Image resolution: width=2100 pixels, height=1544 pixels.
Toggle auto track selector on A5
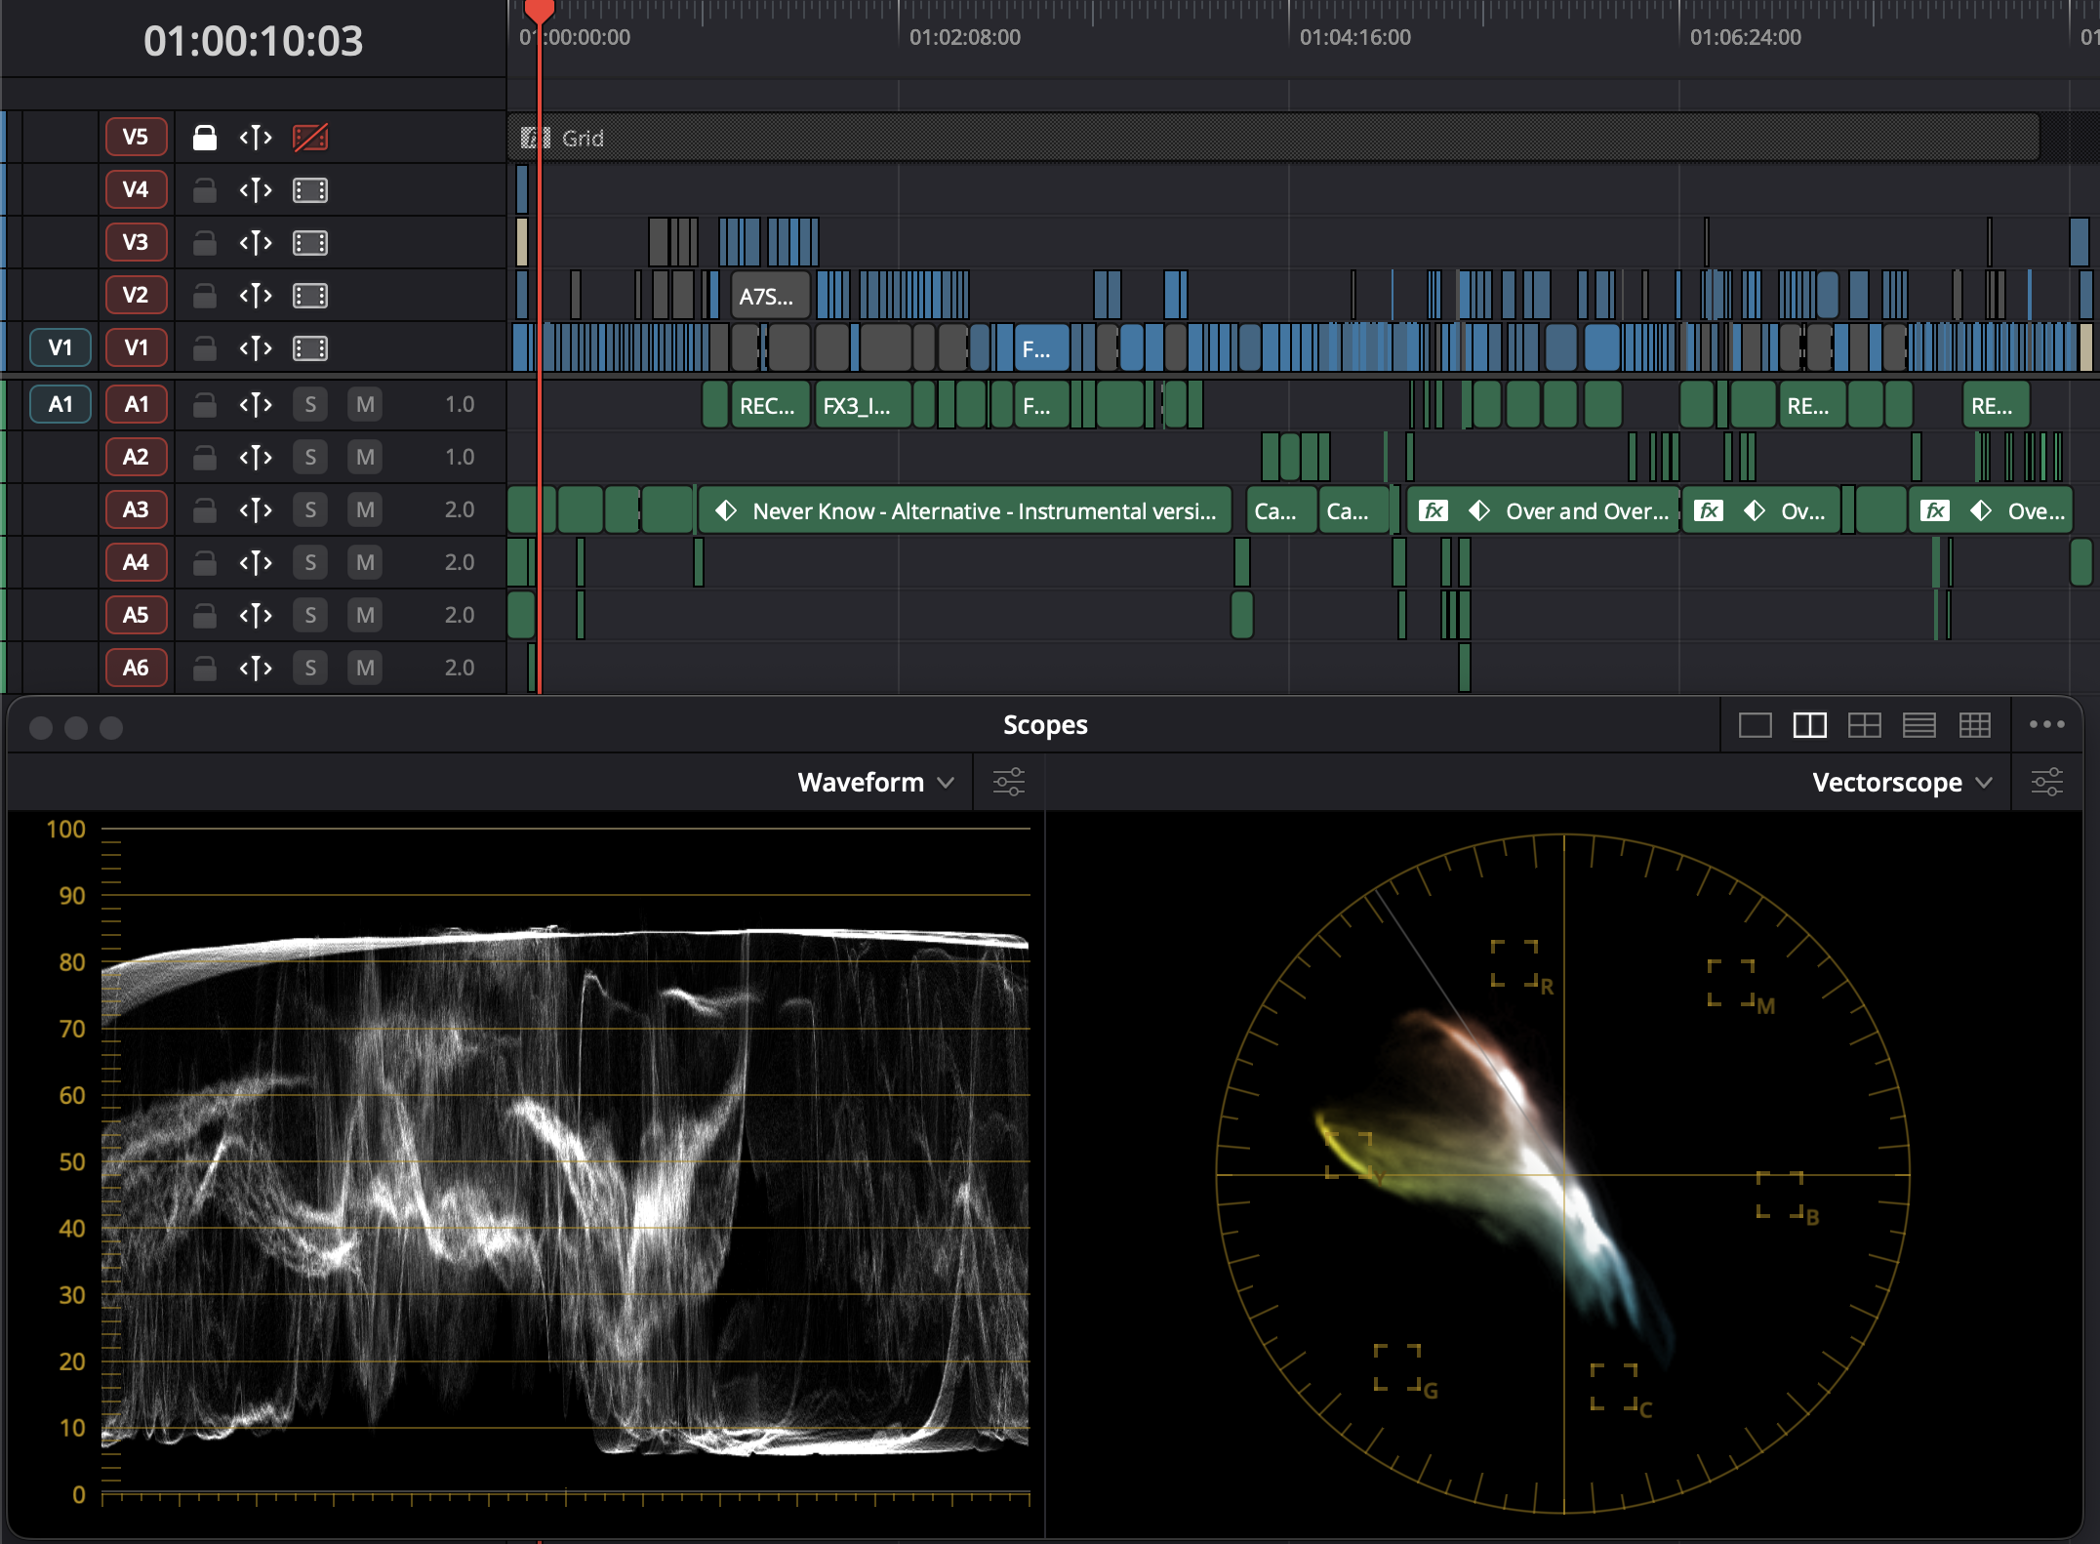(256, 616)
